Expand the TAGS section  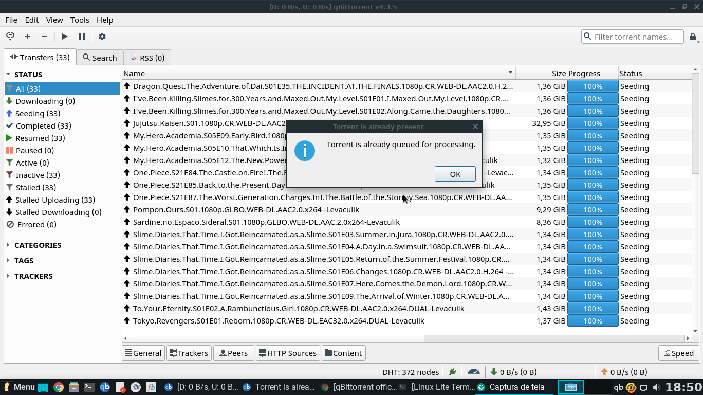tap(8, 261)
